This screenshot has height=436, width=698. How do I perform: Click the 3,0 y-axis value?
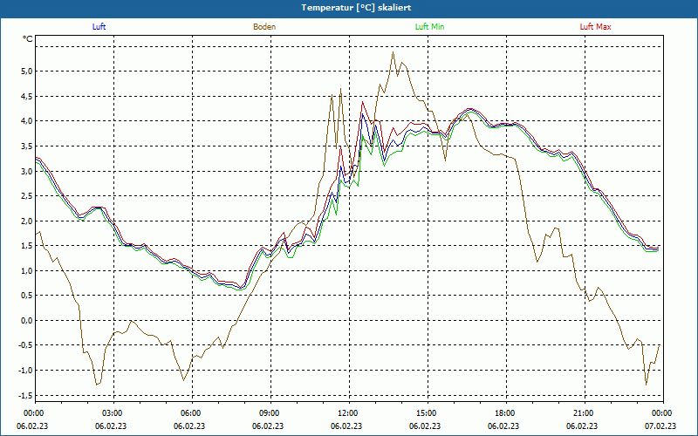coord(26,171)
